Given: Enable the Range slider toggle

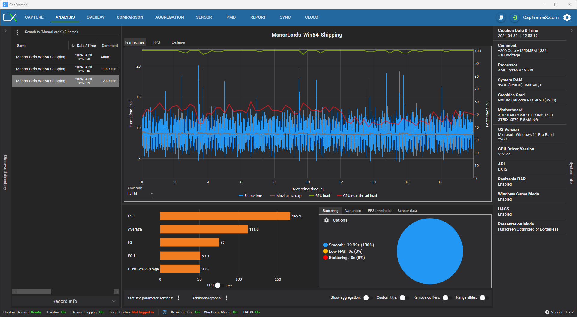Looking at the screenshot, I should pos(484,298).
